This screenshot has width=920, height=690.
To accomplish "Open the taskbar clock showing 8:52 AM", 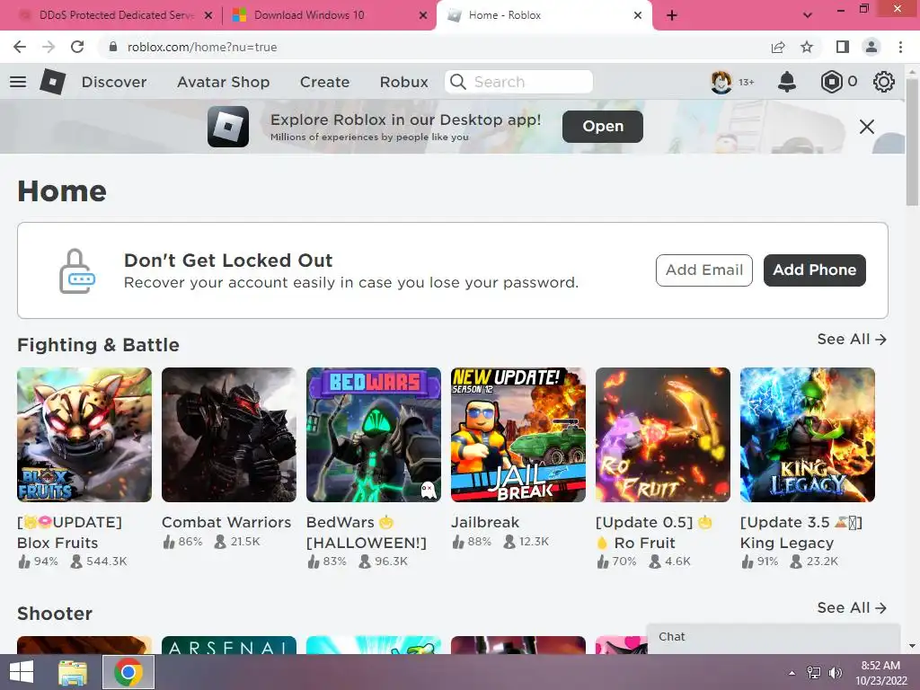I will tap(880, 673).
